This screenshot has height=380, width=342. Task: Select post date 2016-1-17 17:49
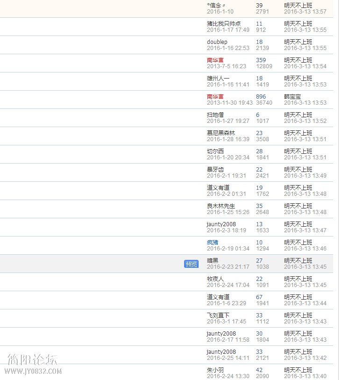pos(228,29)
